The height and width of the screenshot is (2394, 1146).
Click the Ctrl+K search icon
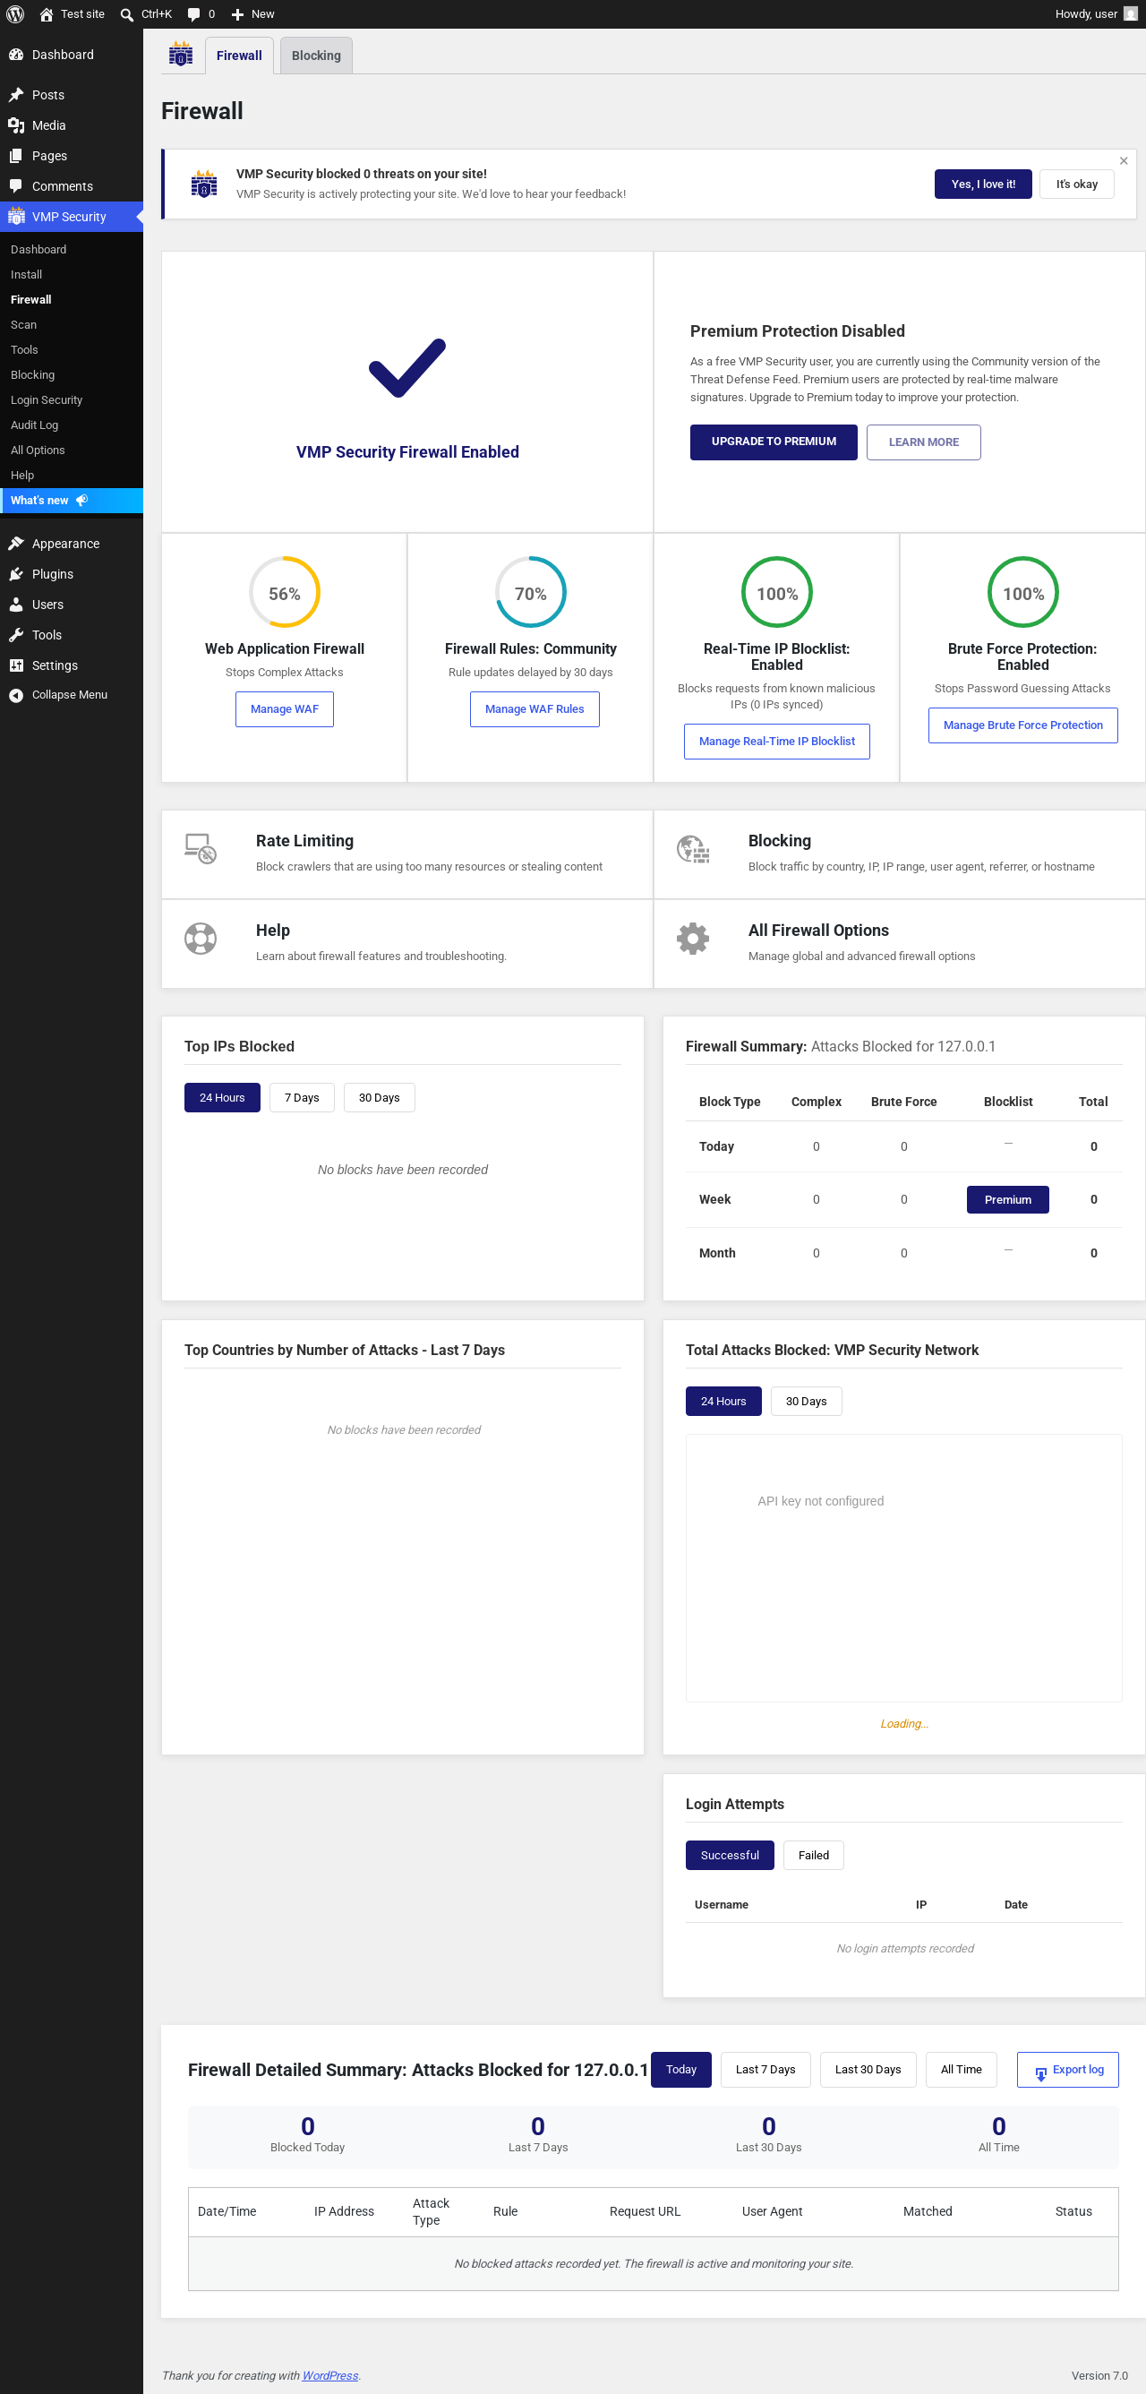click(127, 14)
